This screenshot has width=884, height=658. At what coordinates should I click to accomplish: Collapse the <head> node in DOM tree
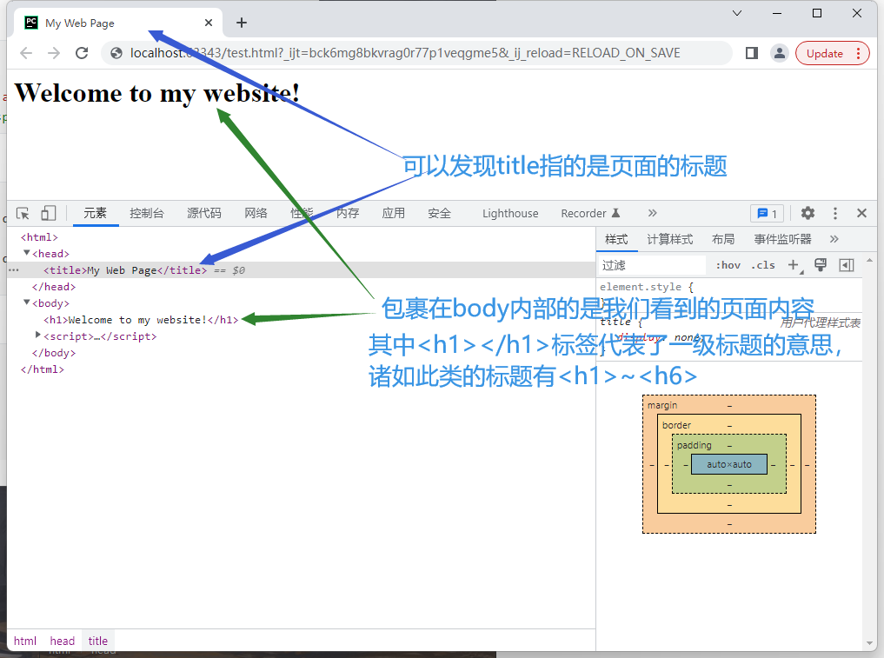click(27, 253)
